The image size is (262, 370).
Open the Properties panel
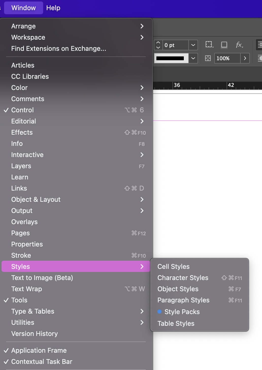[x=76, y=244]
